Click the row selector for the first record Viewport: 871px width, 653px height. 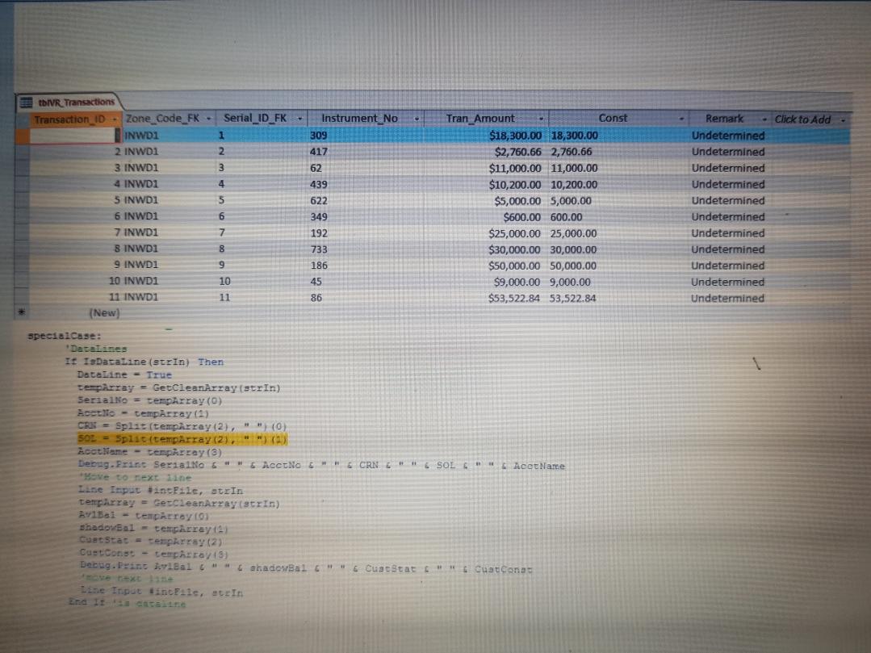[x=23, y=136]
